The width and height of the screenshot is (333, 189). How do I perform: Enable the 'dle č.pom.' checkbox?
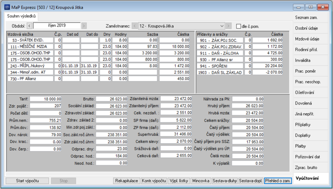(x=239, y=26)
